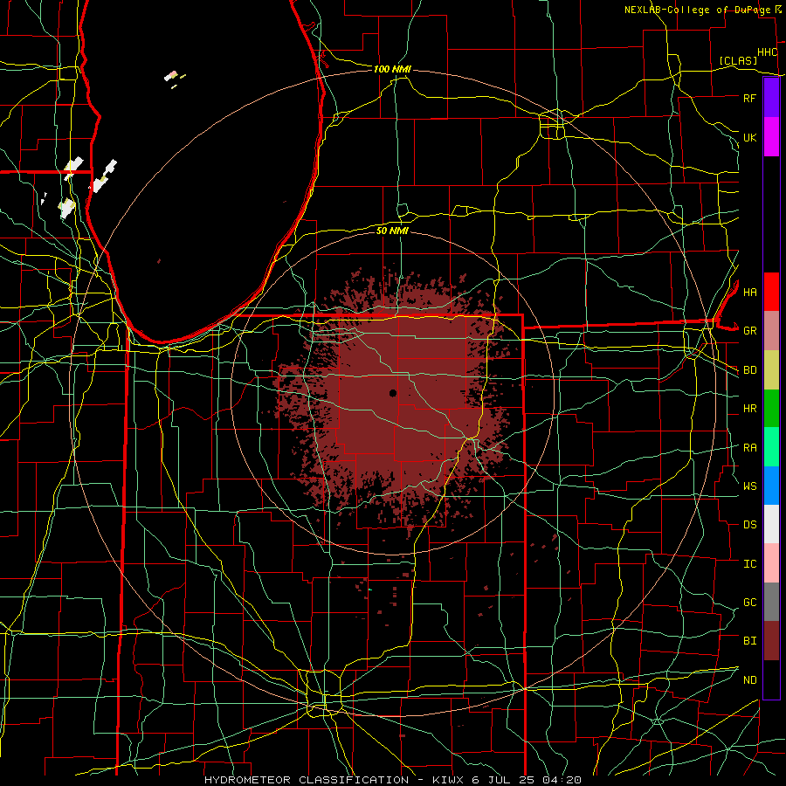Click the WS blue legend swatch
Viewport: 786px width, 786px height.
tap(771, 486)
